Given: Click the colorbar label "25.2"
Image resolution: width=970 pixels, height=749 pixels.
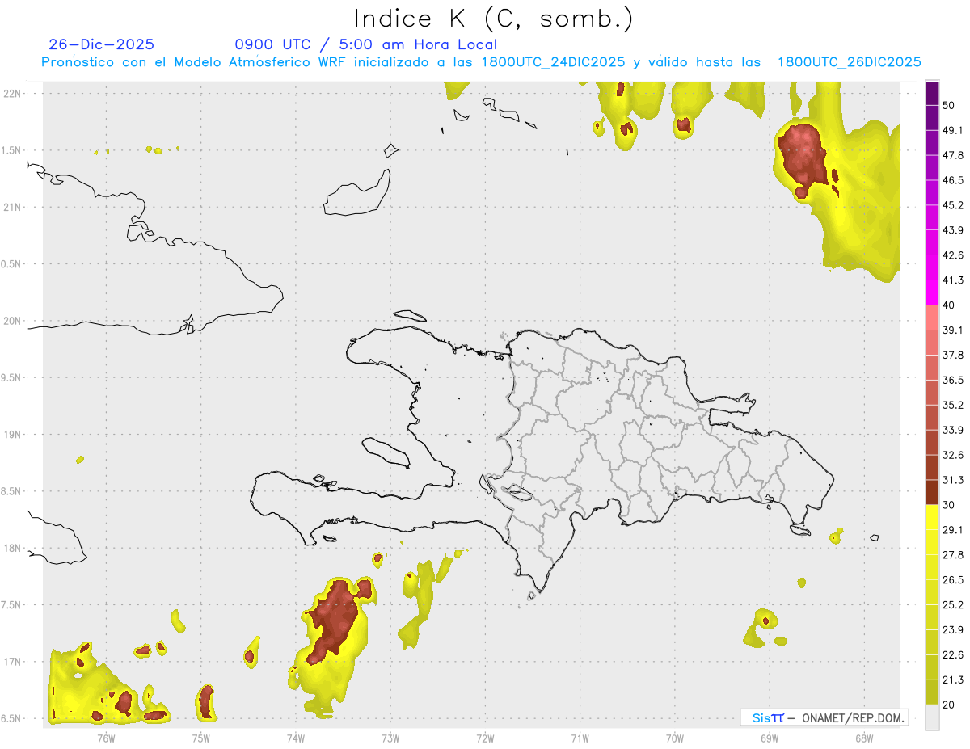Looking at the screenshot, I should (x=953, y=604).
